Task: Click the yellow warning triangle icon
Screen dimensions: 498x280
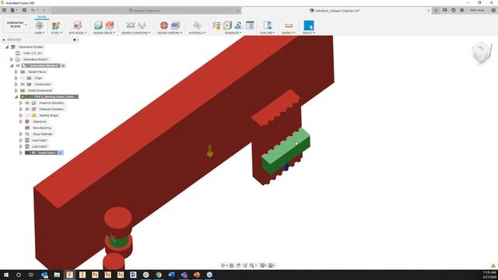Action: tap(493, 265)
